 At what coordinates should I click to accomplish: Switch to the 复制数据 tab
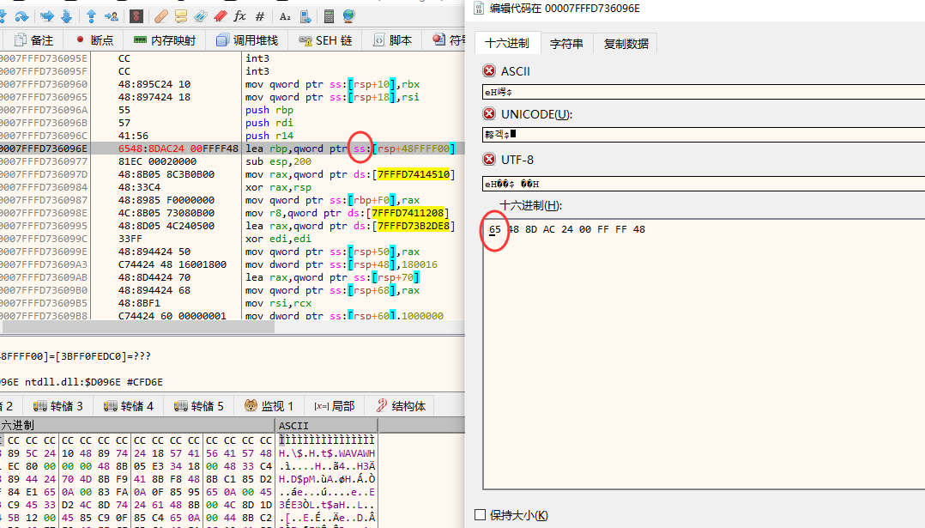(626, 44)
